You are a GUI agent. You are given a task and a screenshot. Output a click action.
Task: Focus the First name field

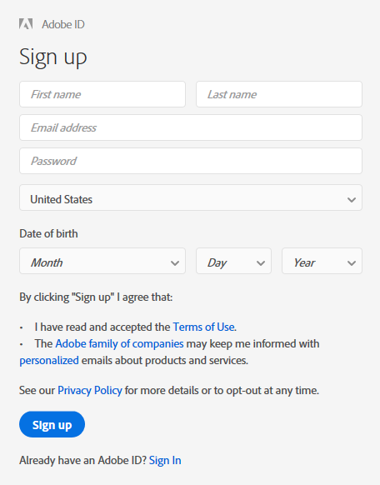click(x=102, y=94)
